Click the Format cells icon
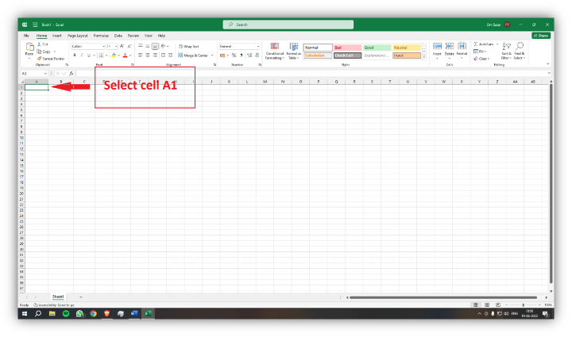The image size is (572, 337). tap(462, 46)
